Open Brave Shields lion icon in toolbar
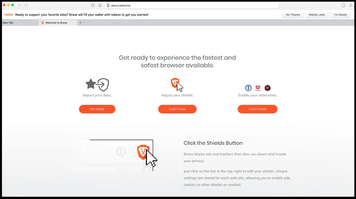Image resolution: width=356 pixels, height=199 pixels. click(x=343, y=5)
